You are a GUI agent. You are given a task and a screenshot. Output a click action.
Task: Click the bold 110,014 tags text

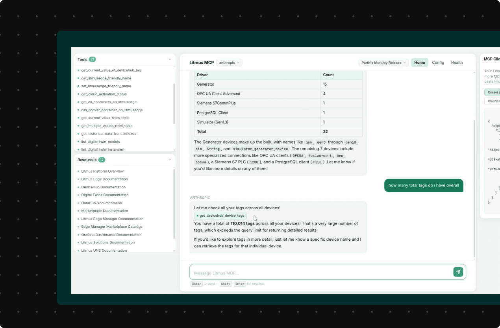click(243, 223)
